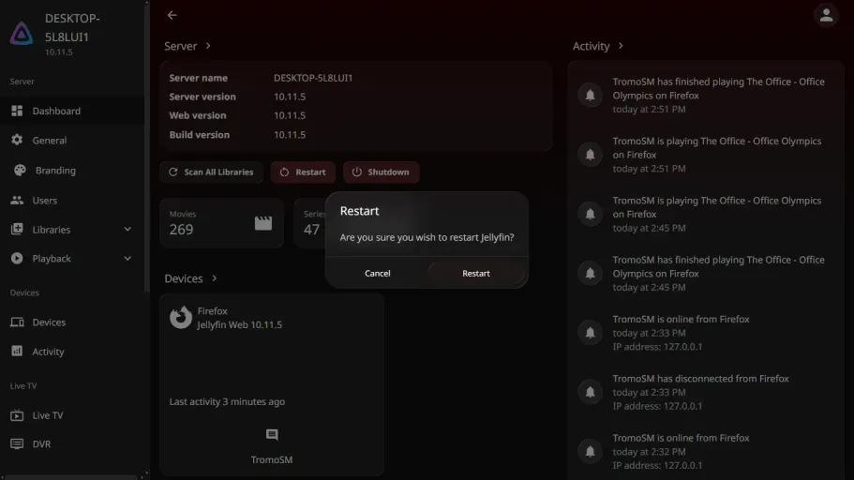Click the Series 47 stat card
Viewport: 854px width, 480px height.
(310, 223)
